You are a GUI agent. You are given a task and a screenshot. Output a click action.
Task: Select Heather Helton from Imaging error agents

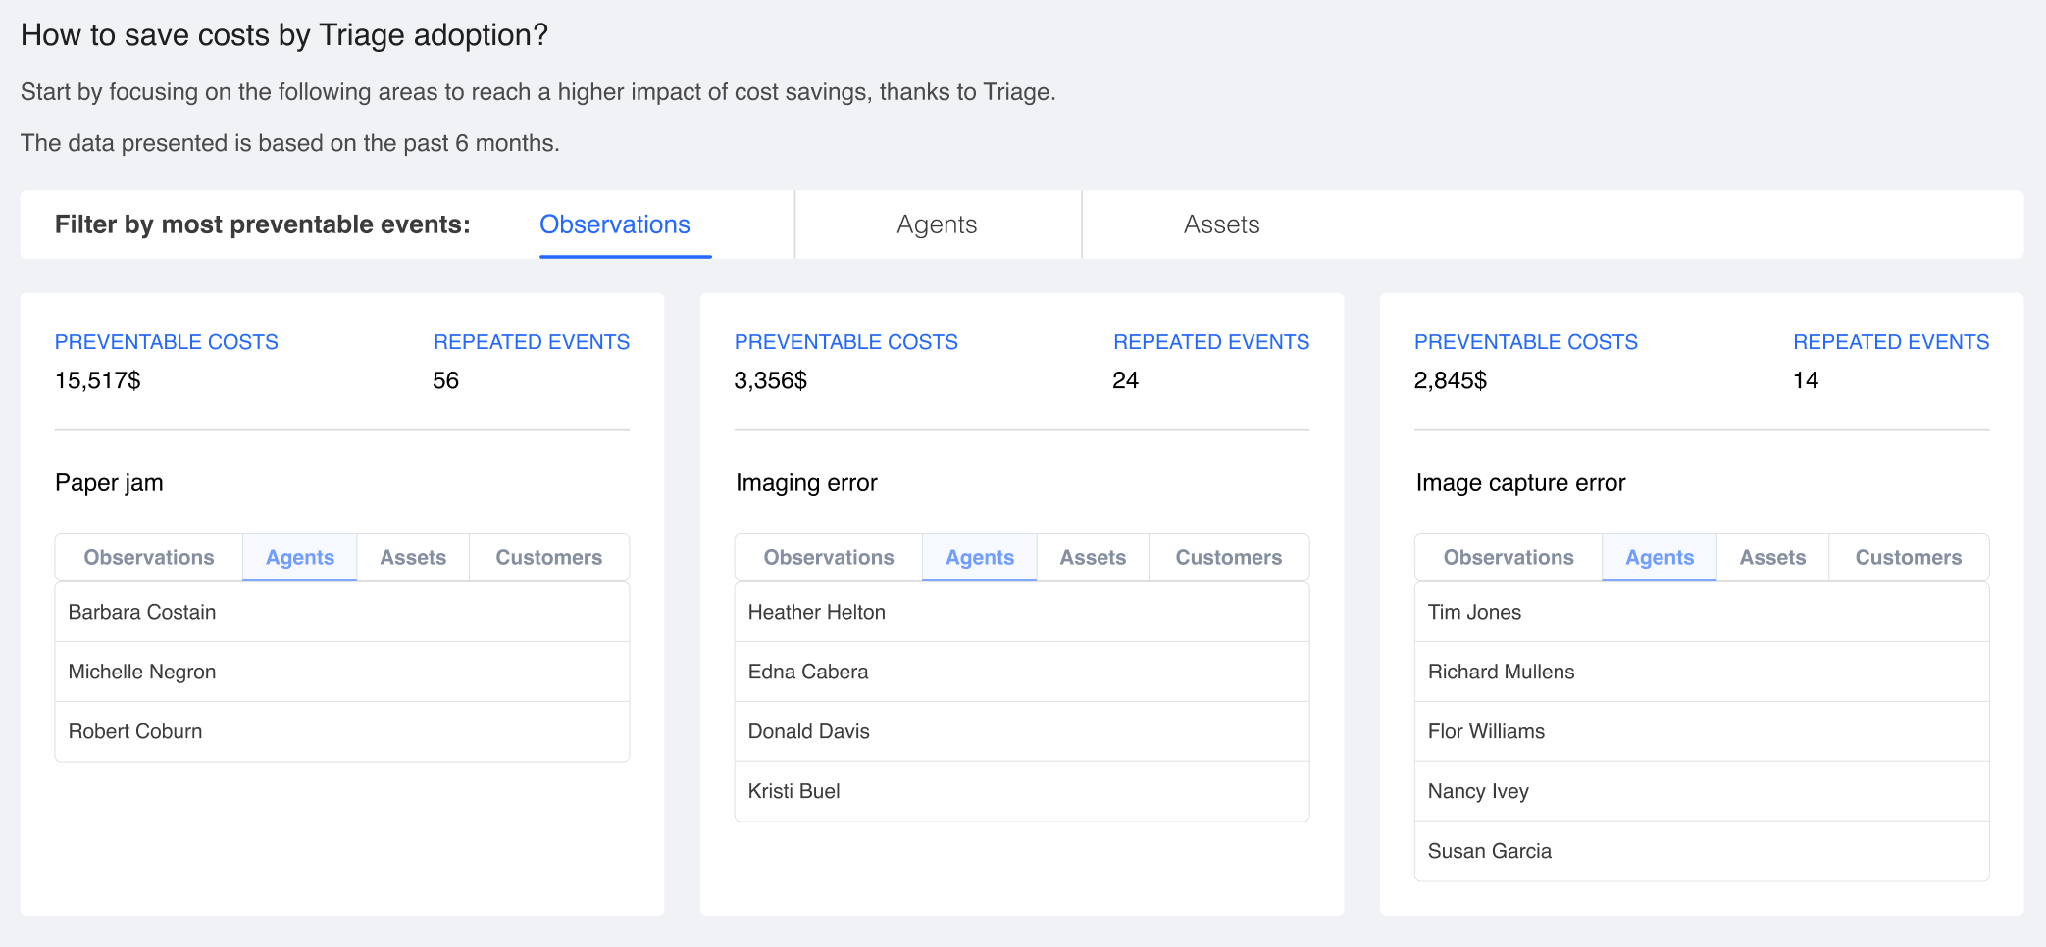point(816,613)
